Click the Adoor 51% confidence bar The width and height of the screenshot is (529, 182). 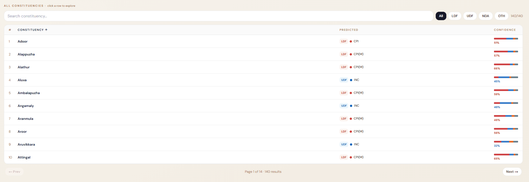pyautogui.click(x=506, y=39)
